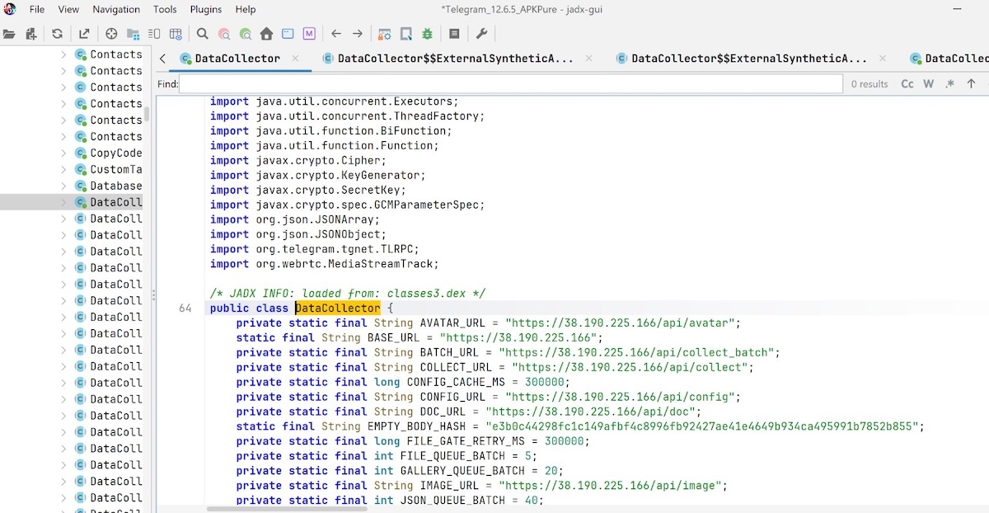This screenshot has width=989, height=513.
Task: Toggle the Flatten packages icon
Action: click(133, 34)
